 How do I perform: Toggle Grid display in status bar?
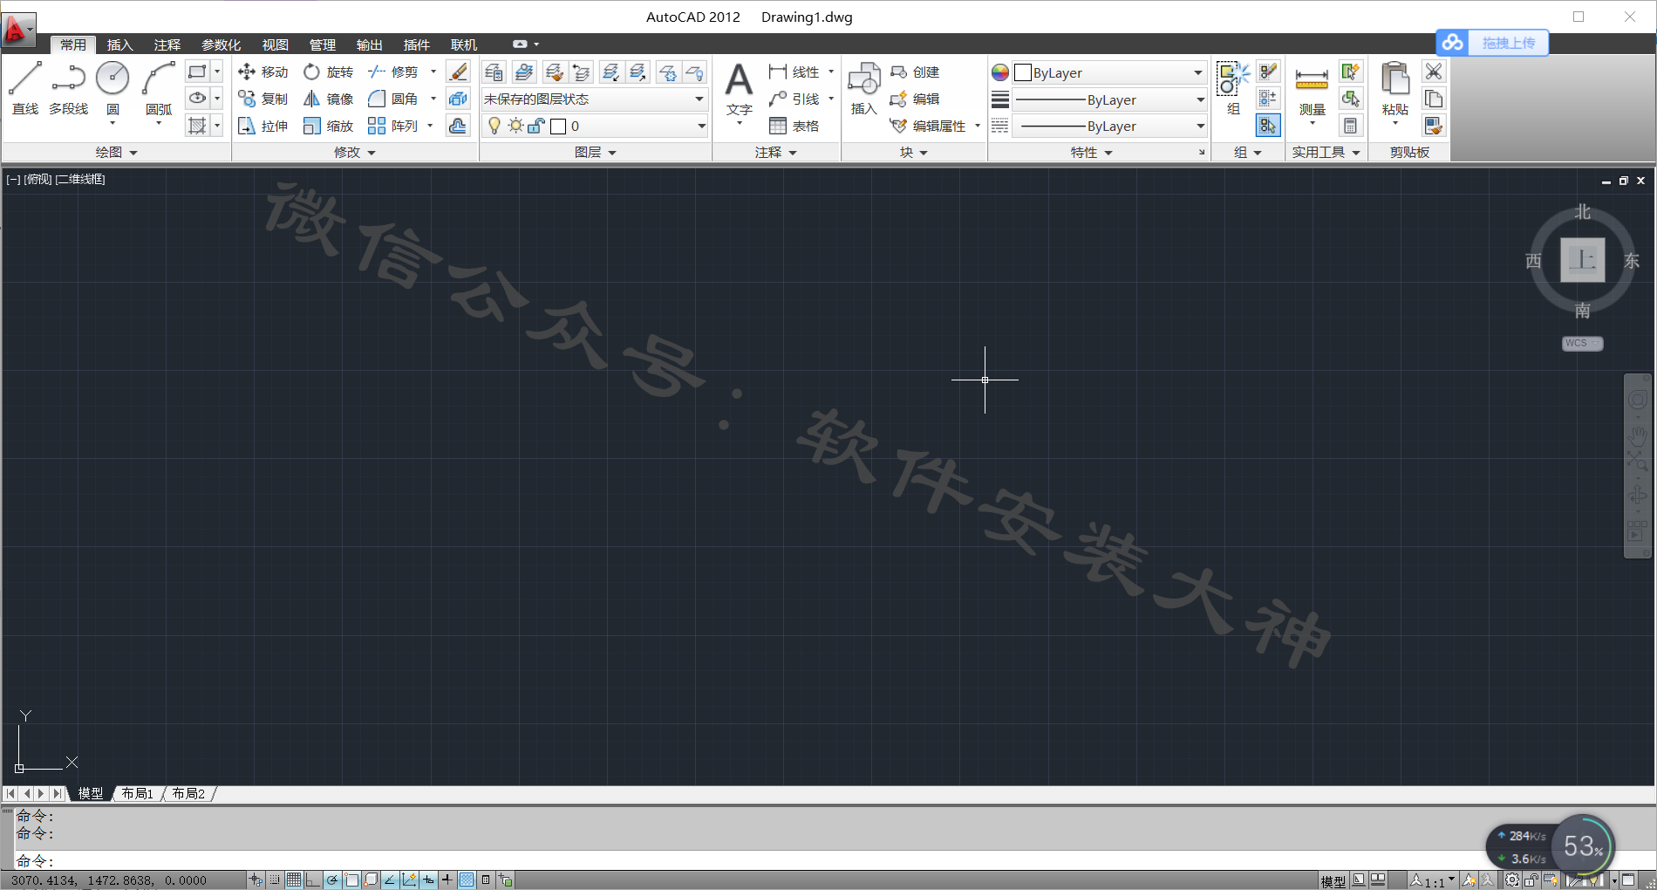(x=294, y=880)
